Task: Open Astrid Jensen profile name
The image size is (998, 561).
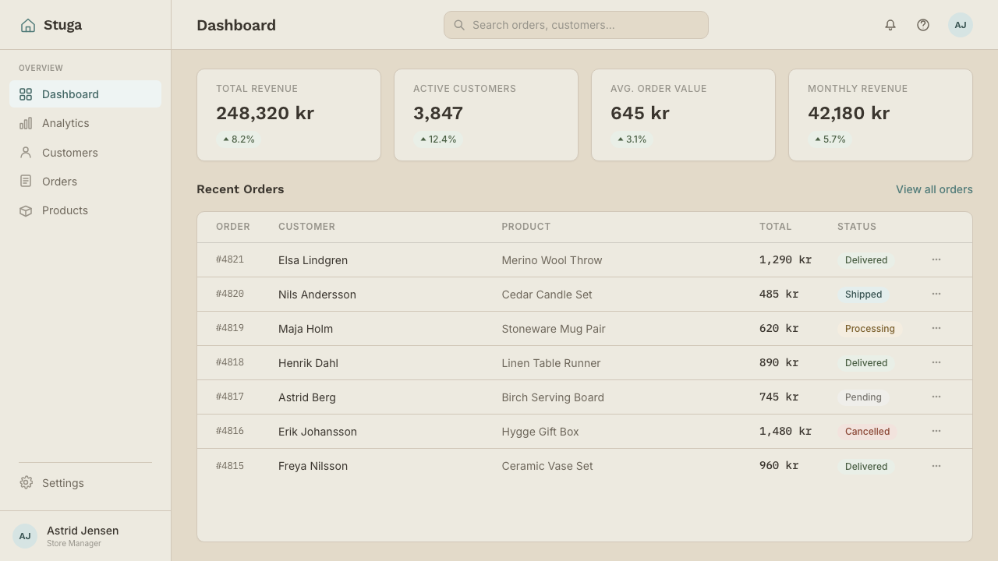Action: point(83,531)
